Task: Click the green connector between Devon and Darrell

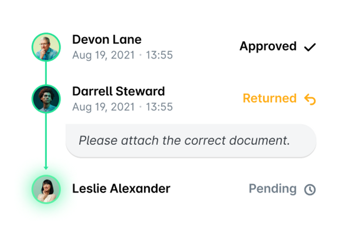Action: 46,73
